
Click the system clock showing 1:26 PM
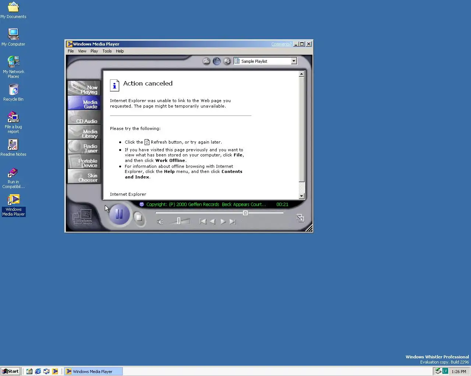[x=458, y=372]
